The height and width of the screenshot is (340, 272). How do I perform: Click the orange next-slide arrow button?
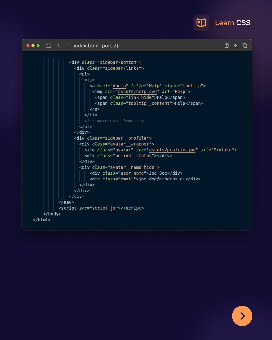(242, 316)
